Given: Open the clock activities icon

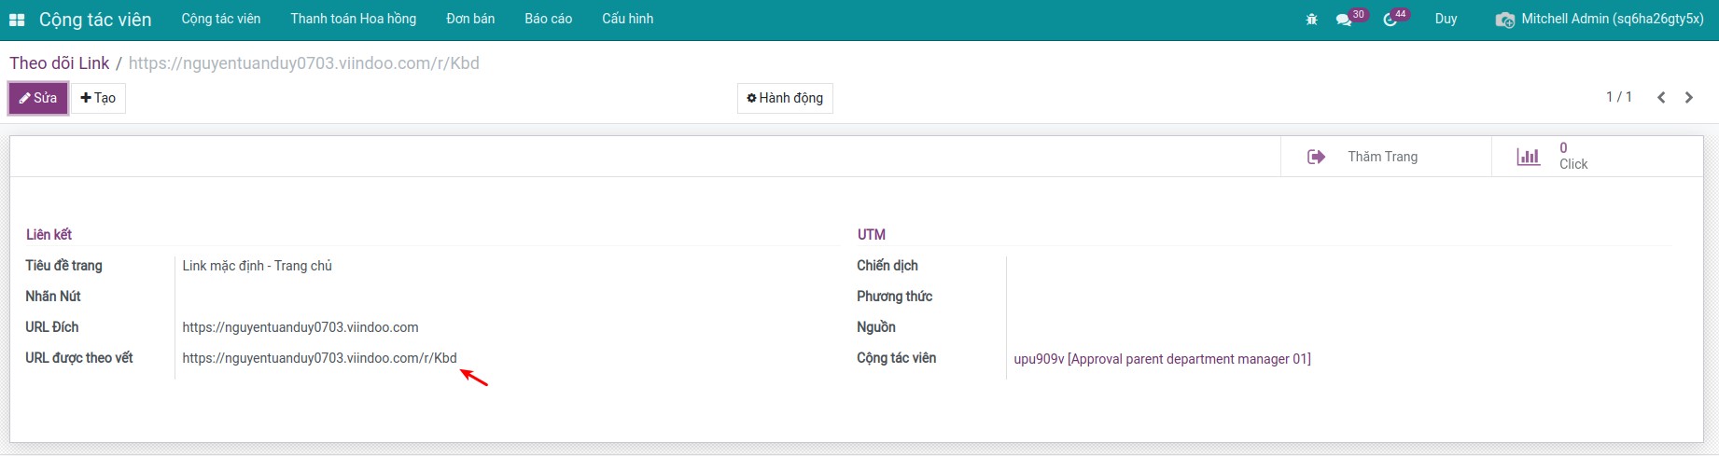Looking at the screenshot, I should (1391, 20).
